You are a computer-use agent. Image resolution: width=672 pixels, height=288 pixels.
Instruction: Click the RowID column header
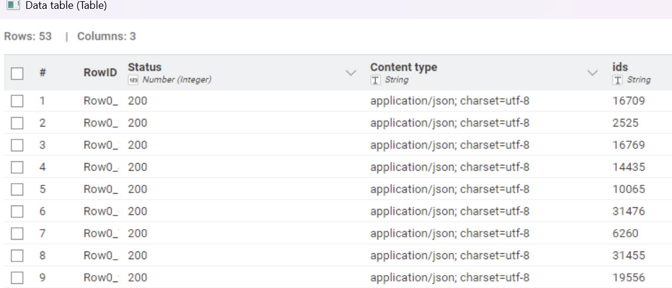[100, 72]
